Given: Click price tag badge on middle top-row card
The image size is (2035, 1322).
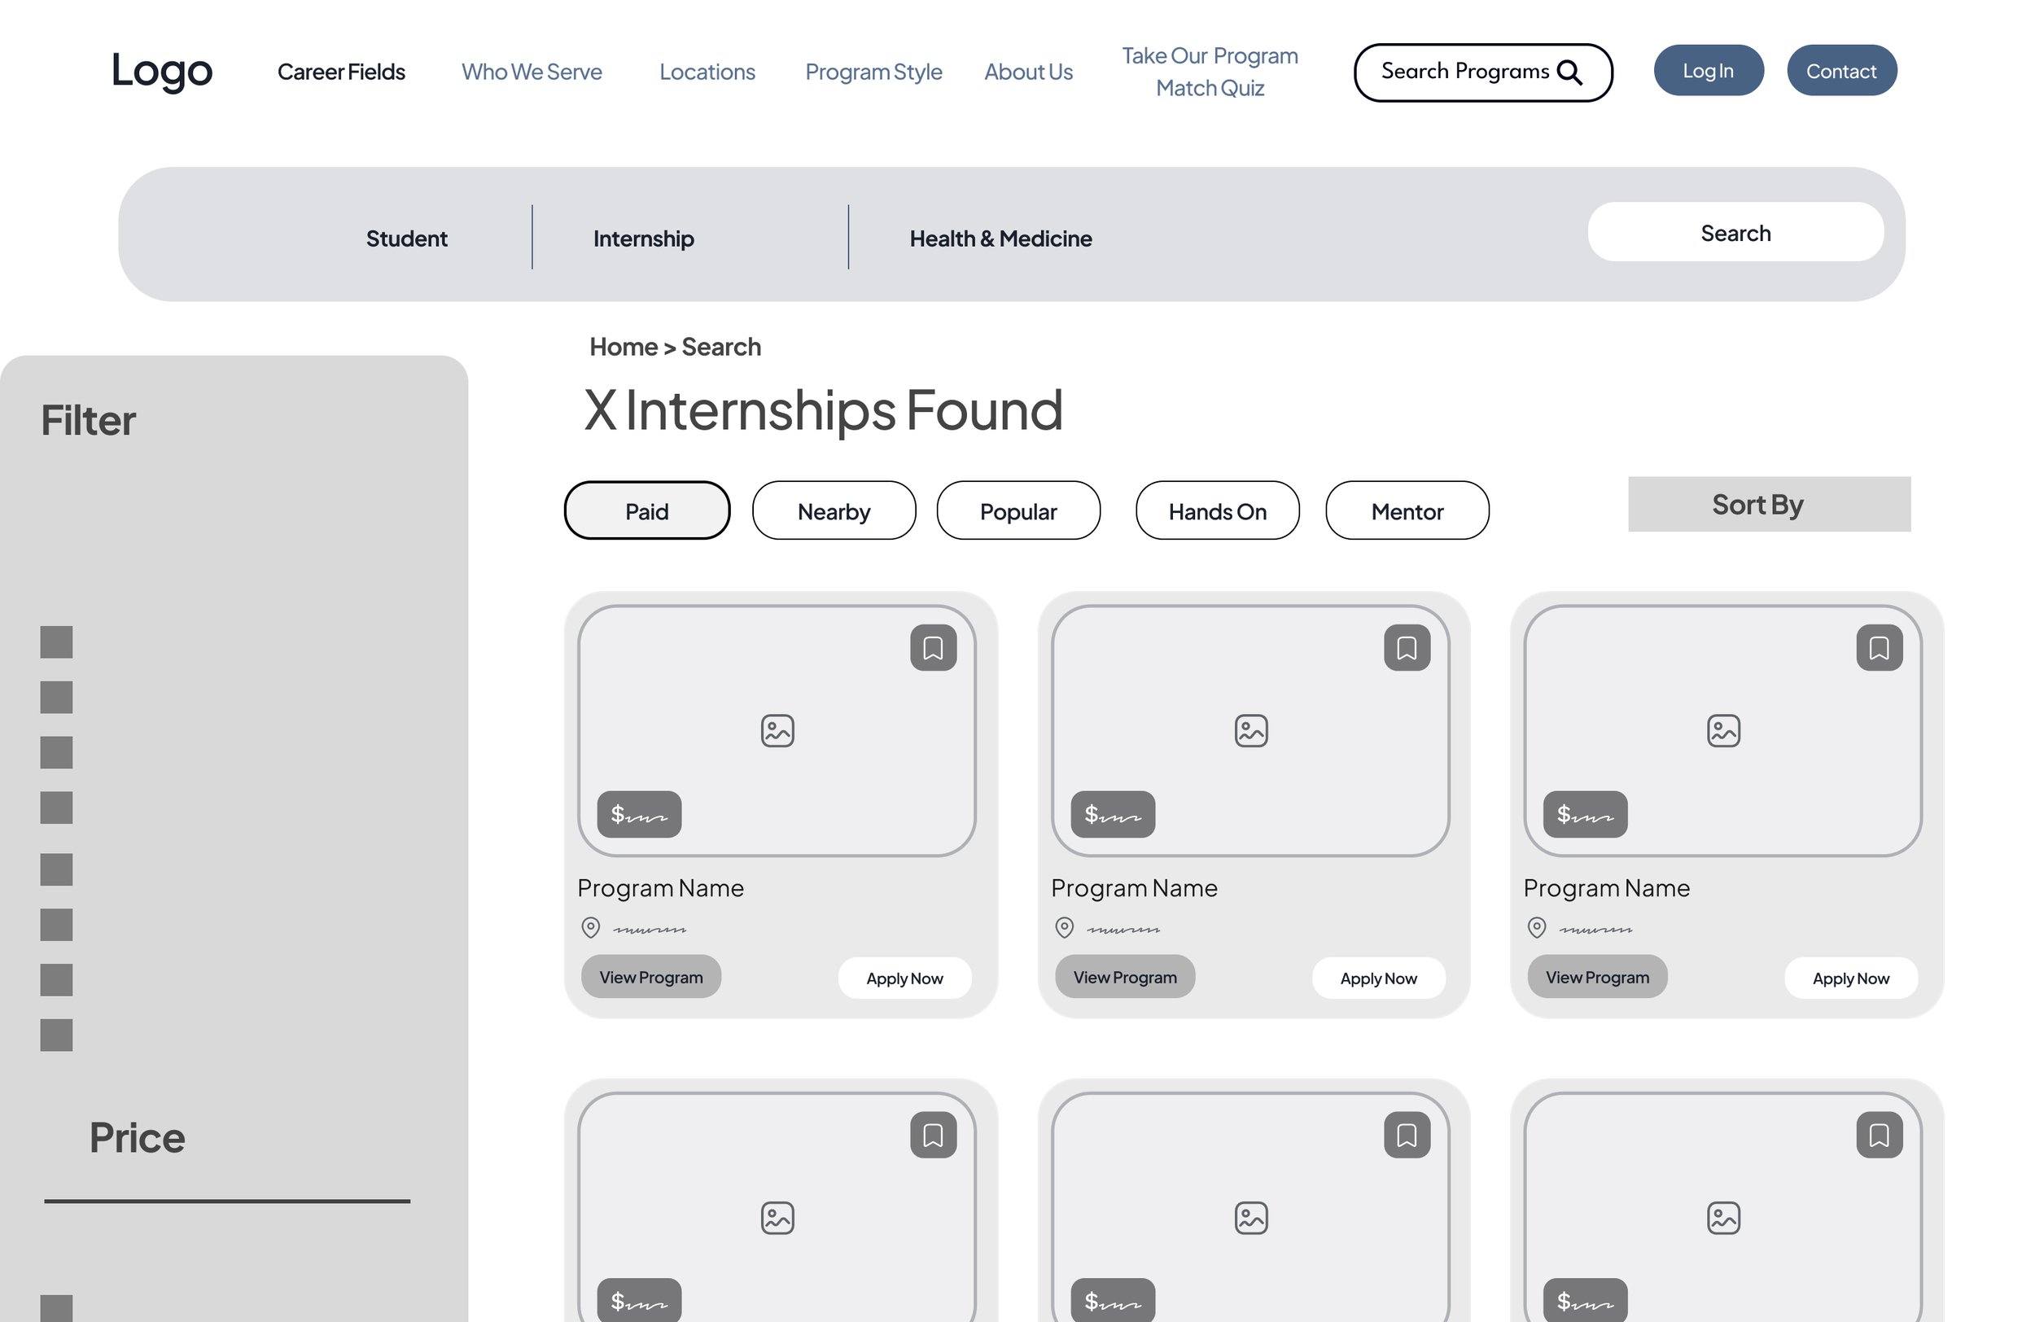Looking at the screenshot, I should pos(1113,814).
